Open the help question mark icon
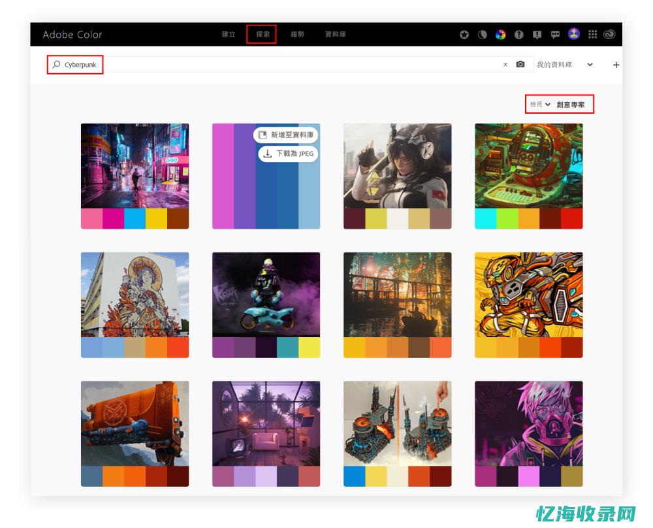 519,35
